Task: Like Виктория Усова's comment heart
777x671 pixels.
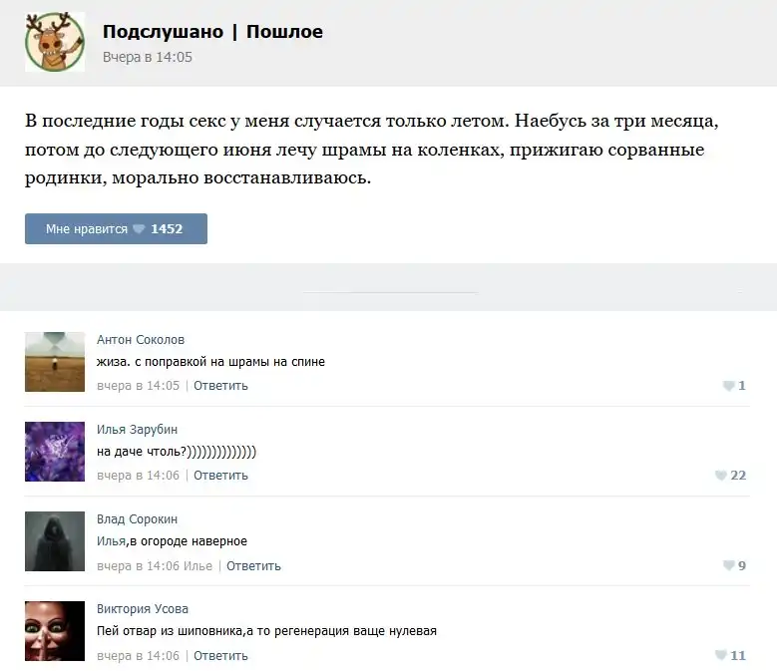Action: pos(721,655)
